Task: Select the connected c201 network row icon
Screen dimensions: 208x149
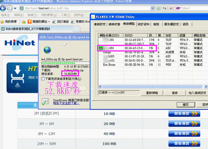Action: (101, 48)
